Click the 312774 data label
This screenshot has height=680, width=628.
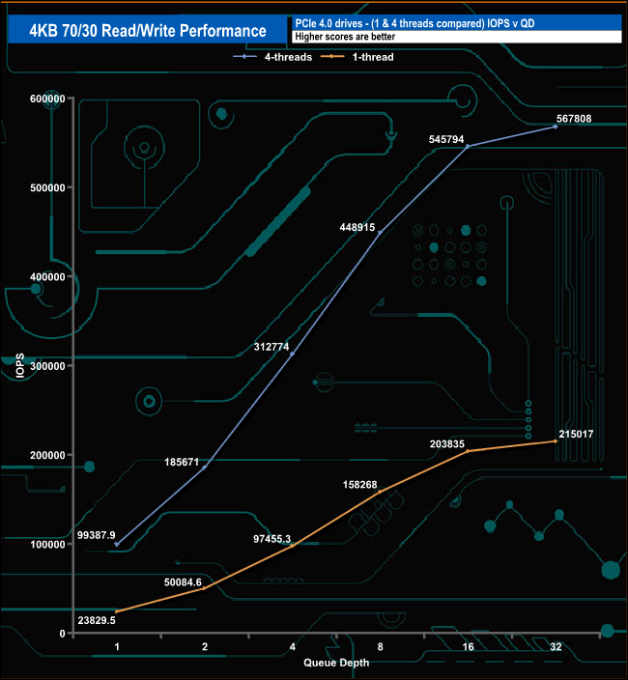(271, 347)
